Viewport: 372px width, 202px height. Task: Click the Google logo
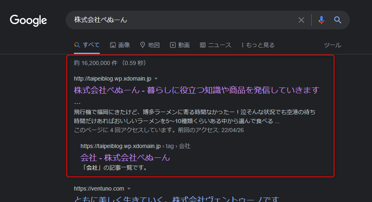[28, 20]
